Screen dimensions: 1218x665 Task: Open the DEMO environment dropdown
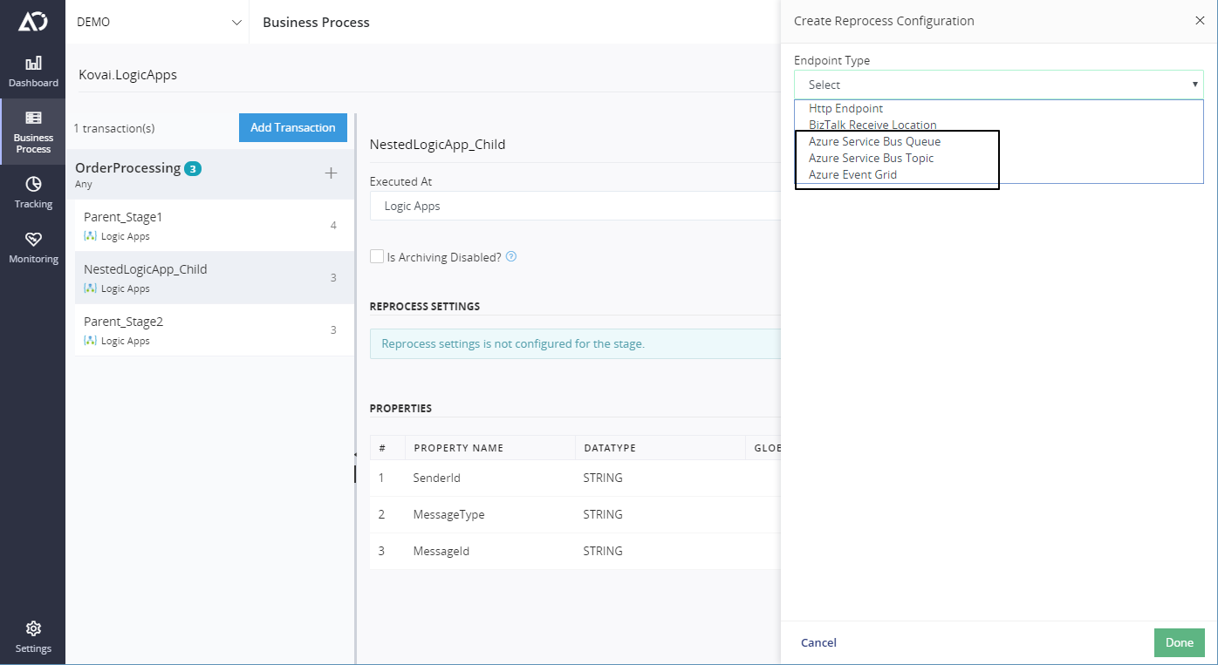[158, 22]
